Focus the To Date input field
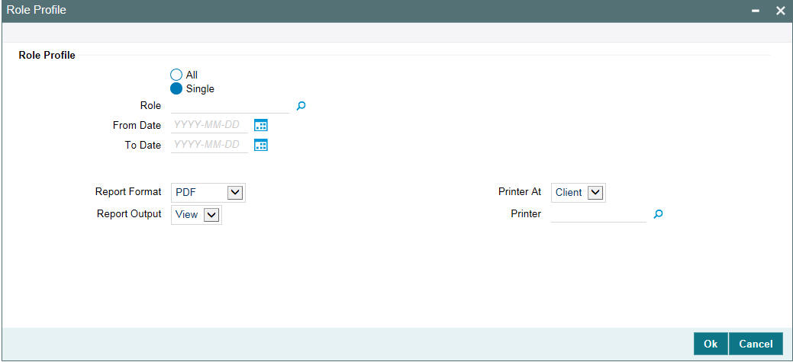The image size is (793, 362). point(210,146)
